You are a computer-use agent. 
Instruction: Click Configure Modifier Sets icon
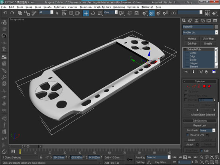point(214,72)
